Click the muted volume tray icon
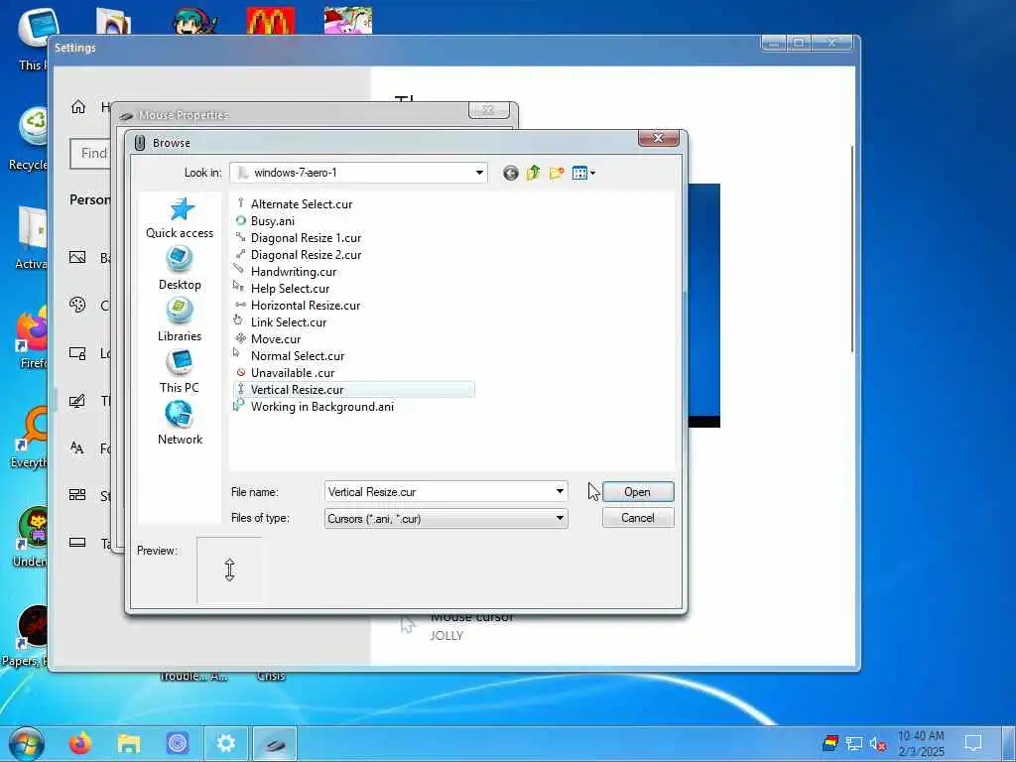The height and width of the screenshot is (762, 1016). pyautogui.click(x=878, y=744)
